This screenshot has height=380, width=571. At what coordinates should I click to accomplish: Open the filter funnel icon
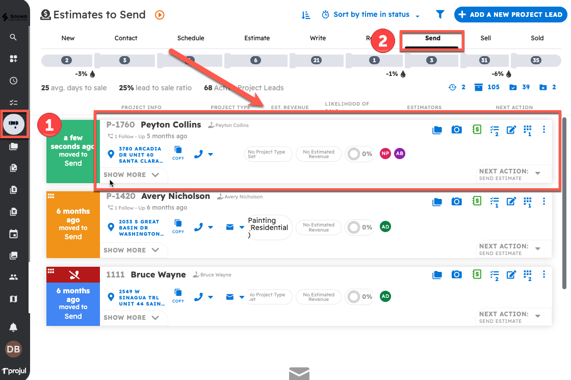point(440,15)
